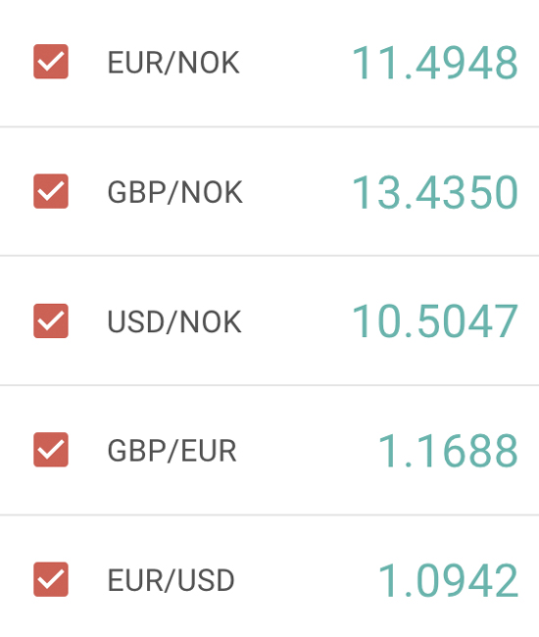The width and height of the screenshot is (539, 637).
Task: Select the 1.0942 exchange rate
Action: click(448, 580)
